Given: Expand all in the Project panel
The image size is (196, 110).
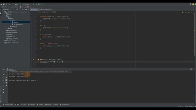Looking at the screenshot, I should click(x=20, y=9).
